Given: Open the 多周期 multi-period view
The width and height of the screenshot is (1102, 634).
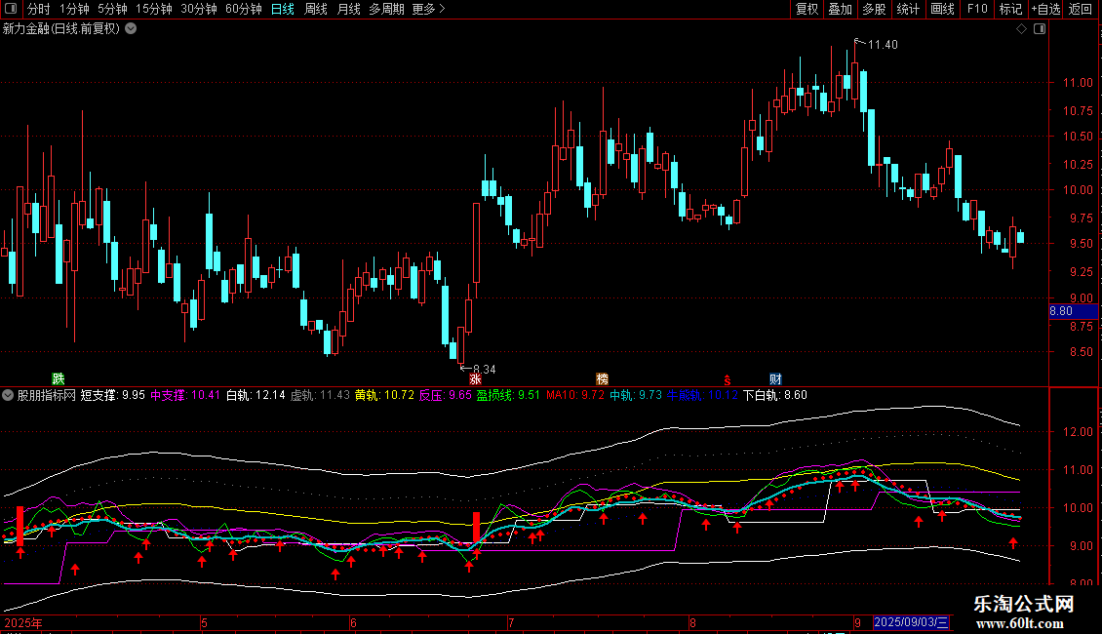Looking at the screenshot, I should (386, 9).
